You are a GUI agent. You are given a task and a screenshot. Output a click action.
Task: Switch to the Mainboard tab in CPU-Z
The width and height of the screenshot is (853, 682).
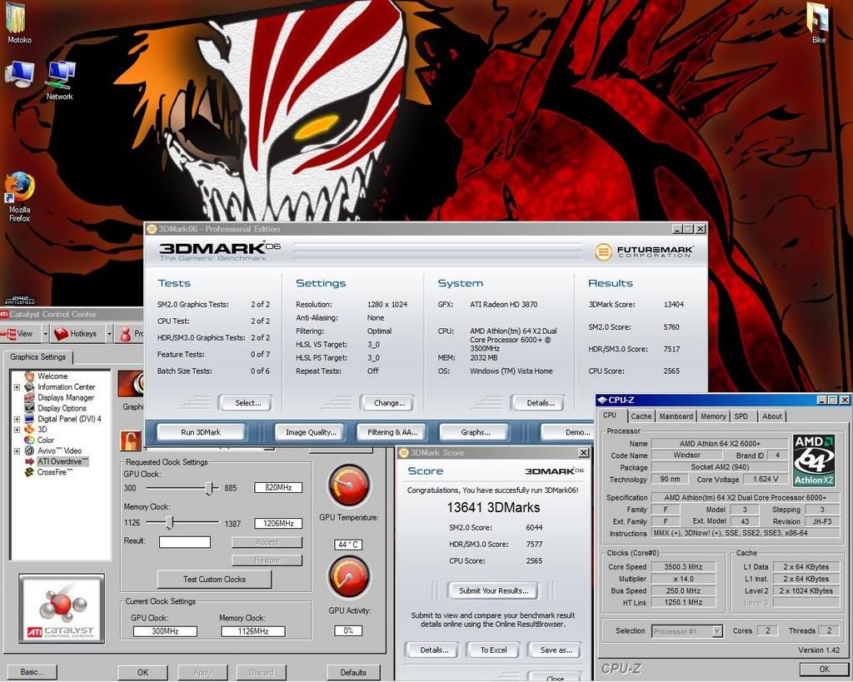click(x=676, y=416)
